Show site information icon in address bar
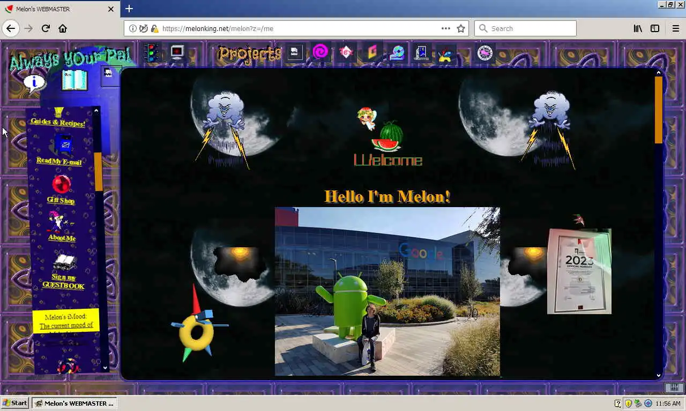This screenshot has height=411, width=686. click(132, 28)
